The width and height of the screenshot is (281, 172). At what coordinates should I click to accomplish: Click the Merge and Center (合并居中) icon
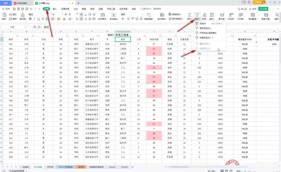point(102,15)
